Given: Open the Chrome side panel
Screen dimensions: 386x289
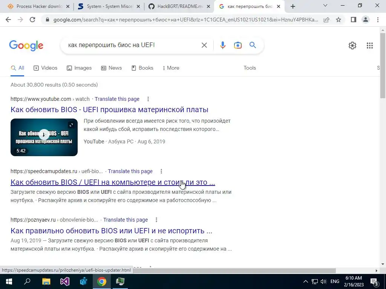Looking at the screenshot, I should tap(354, 20).
